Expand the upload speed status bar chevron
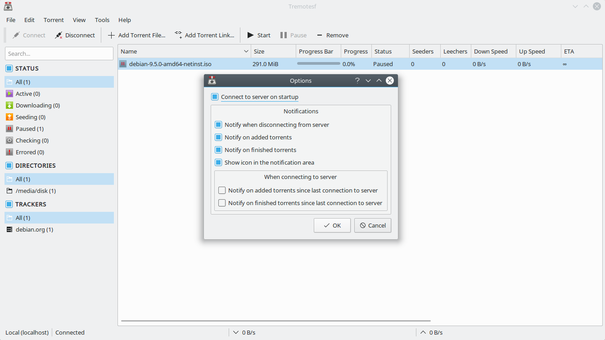This screenshot has width=605, height=340. point(423,332)
